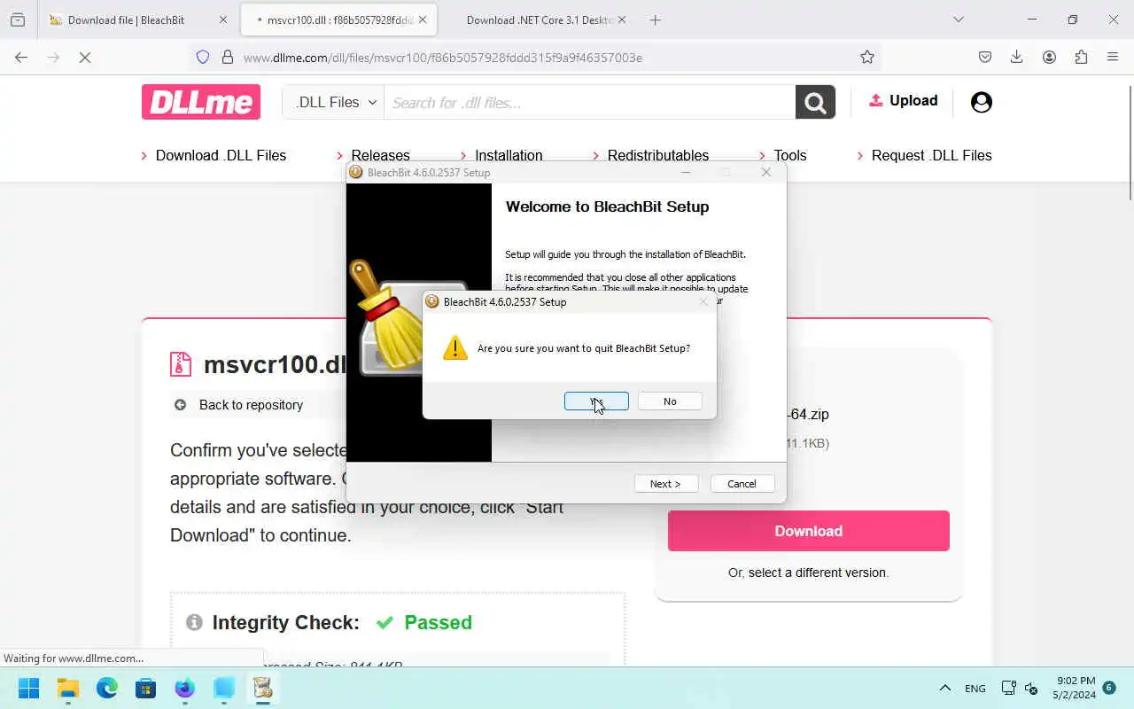1134x709 pixels.
Task: Click the DLLme search magnifier button
Action: [x=815, y=102]
